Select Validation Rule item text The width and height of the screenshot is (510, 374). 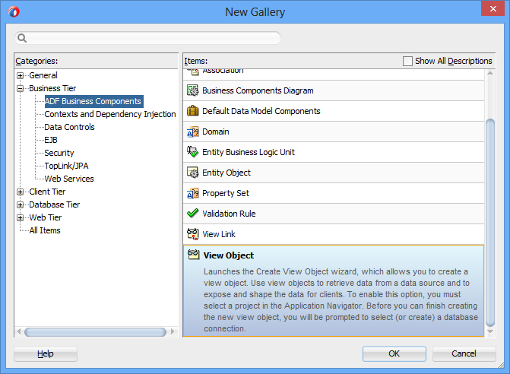229,214
